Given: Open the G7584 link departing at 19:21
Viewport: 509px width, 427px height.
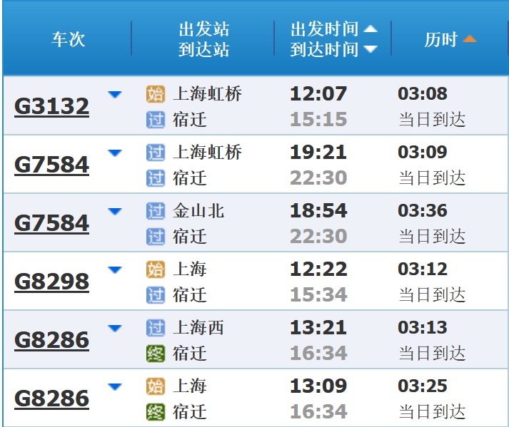Looking at the screenshot, I should (51, 165).
